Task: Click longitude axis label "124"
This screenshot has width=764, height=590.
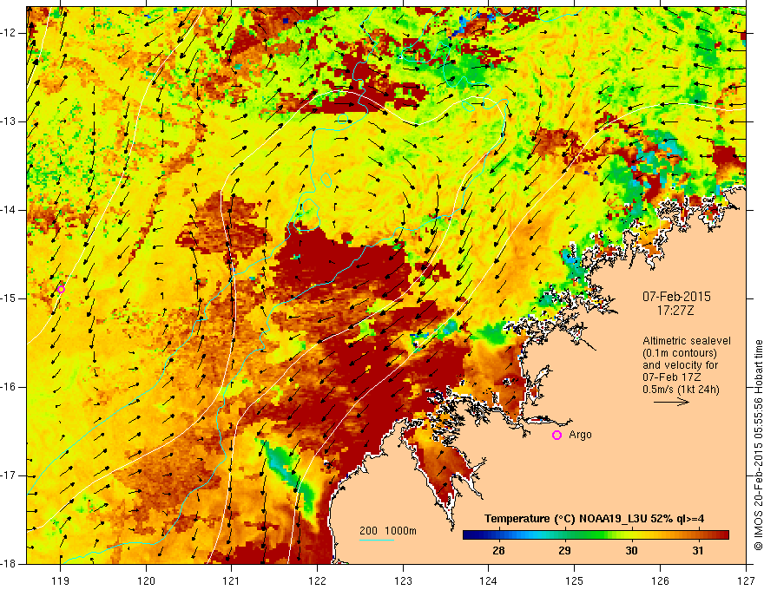Action: click(489, 580)
